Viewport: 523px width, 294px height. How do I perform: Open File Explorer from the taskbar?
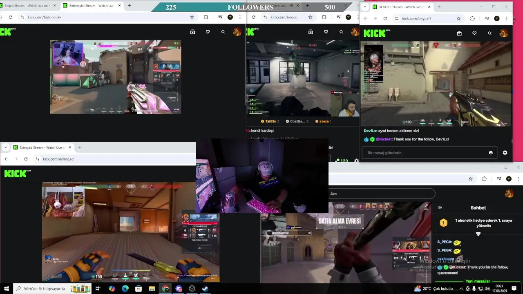click(x=152, y=289)
